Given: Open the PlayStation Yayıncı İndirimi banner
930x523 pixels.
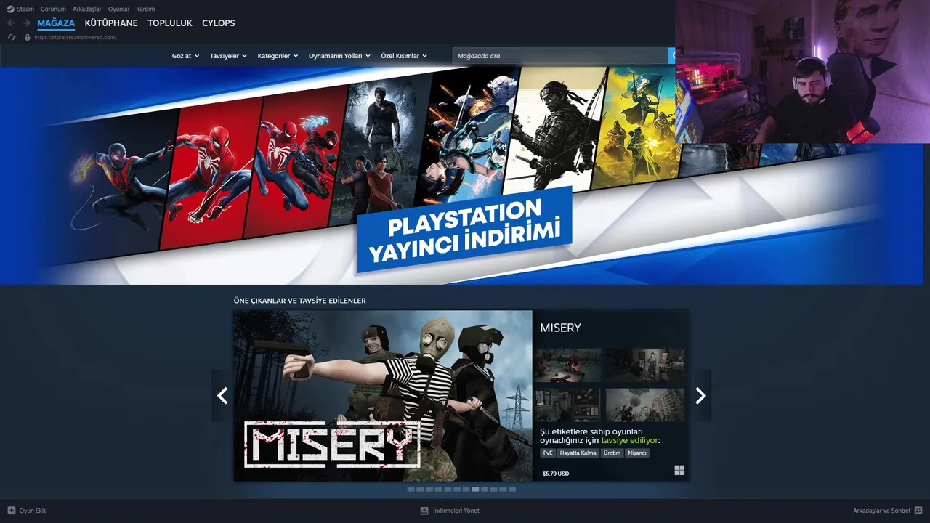Looking at the screenshot, I should point(465,231).
